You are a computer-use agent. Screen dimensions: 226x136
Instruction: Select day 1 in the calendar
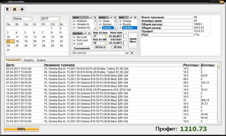[54, 28]
